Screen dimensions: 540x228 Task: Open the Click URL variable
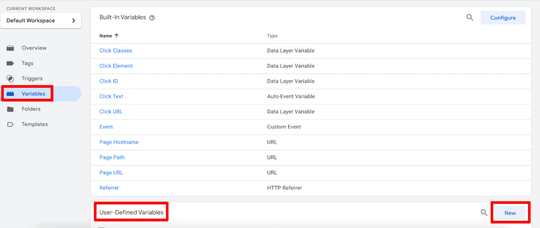[x=111, y=112]
